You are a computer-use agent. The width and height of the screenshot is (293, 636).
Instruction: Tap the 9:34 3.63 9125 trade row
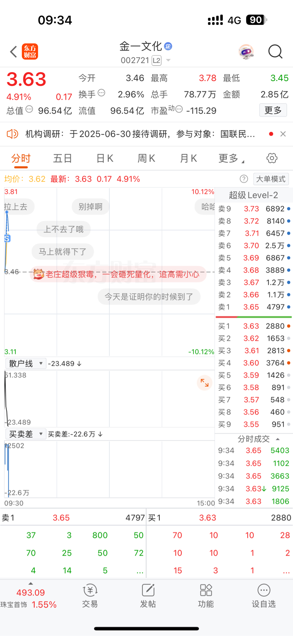[254, 489]
